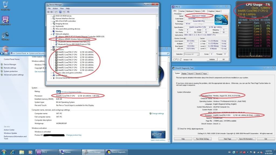Click Run 64-bit DxDiag button
Image resolution: width=276 pixels, height=155 pixels.
coord(202,139)
